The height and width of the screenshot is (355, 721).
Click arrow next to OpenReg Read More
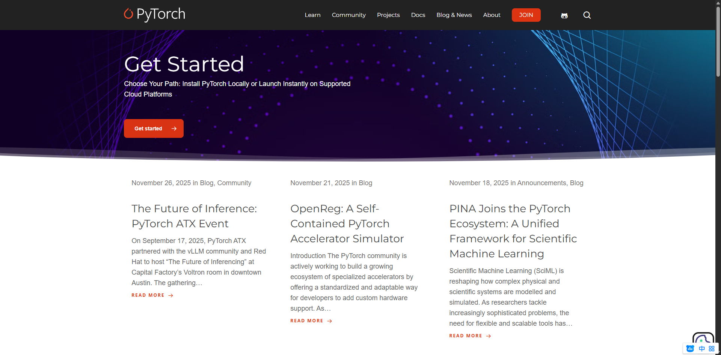[x=330, y=321]
